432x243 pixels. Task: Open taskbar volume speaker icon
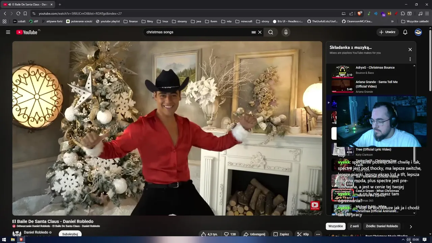tap(408, 240)
